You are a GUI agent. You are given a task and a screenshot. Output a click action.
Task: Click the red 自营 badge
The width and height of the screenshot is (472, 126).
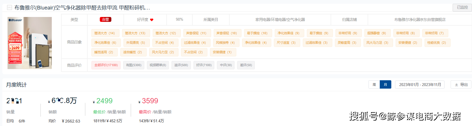click(106, 20)
